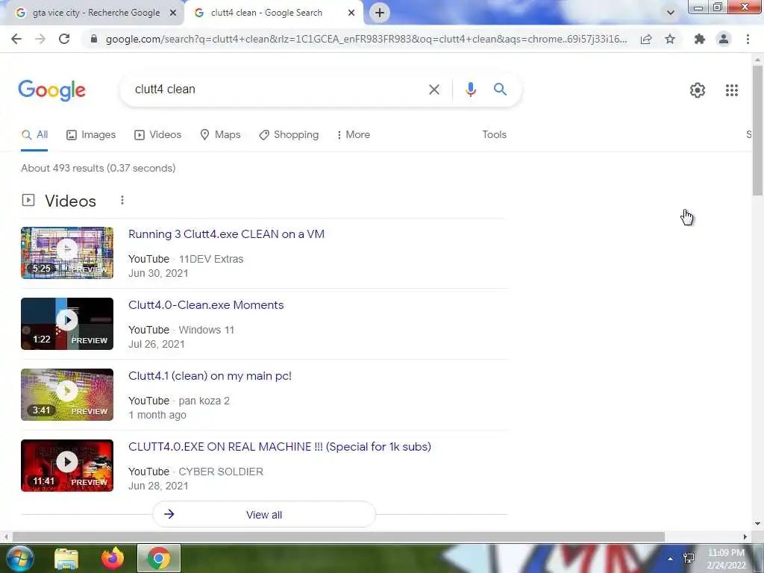
Task: Open the Windows Start menu
Action: click(19, 558)
